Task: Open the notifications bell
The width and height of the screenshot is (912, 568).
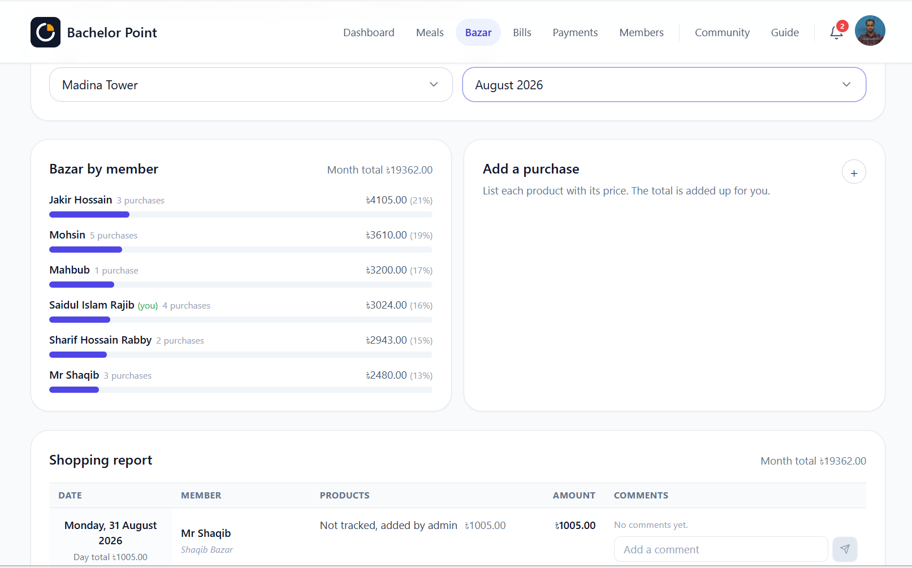Action: click(837, 32)
